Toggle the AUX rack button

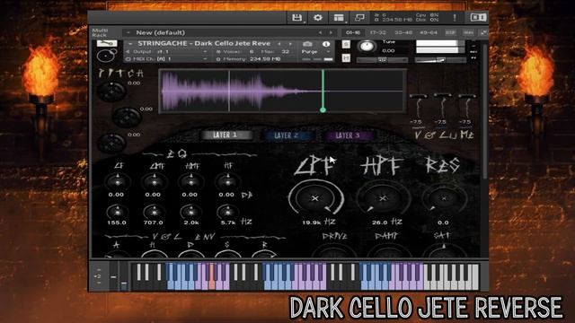(468, 32)
